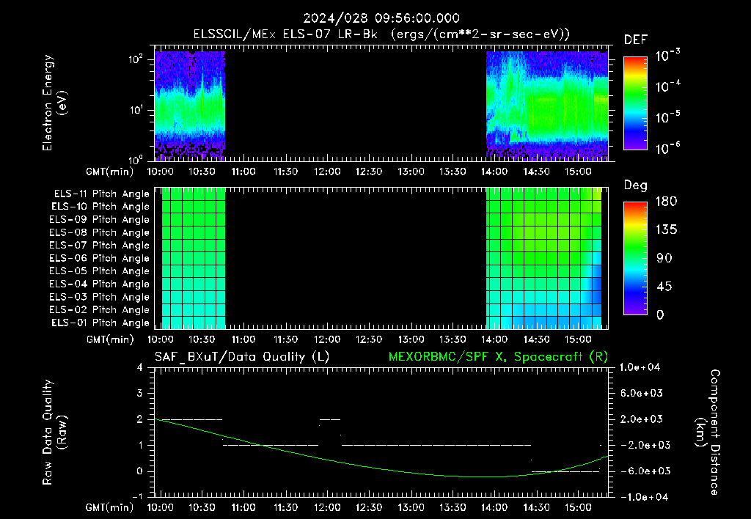Click the 10^-4 value on DEF scale
Image resolution: width=751 pixels, height=519 pixels.
click(x=667, y=86)
